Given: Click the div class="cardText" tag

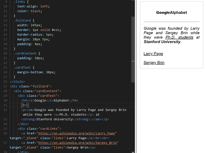Looking at the screenshot, I should click(x=38, y=96).
